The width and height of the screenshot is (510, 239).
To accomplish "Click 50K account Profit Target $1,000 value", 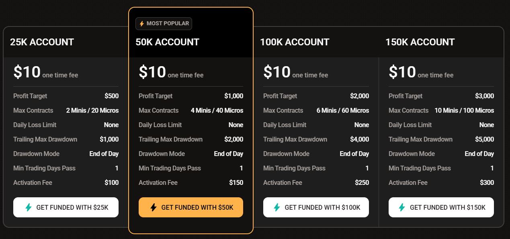I will [233, 96].
